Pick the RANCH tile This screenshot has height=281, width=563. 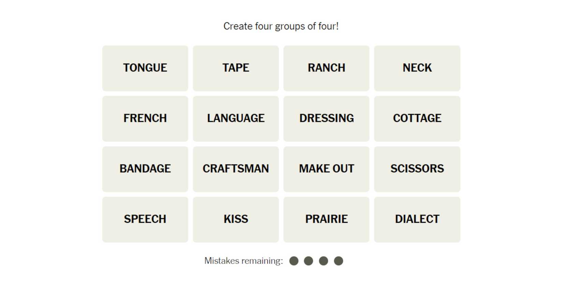pos(326,68)
